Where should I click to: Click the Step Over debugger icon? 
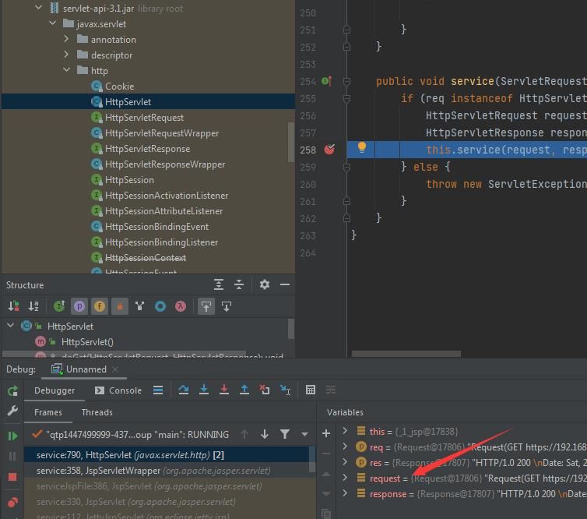[184, 390]
